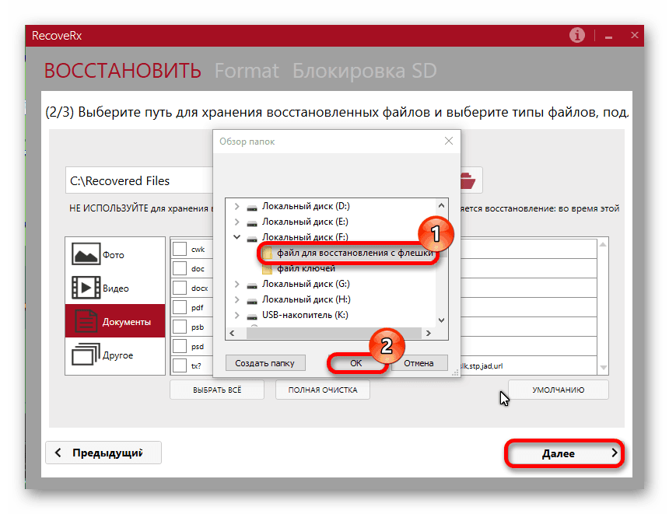Click the Далее button
Viewport: 669px width, 514px height.
(564, 453)
